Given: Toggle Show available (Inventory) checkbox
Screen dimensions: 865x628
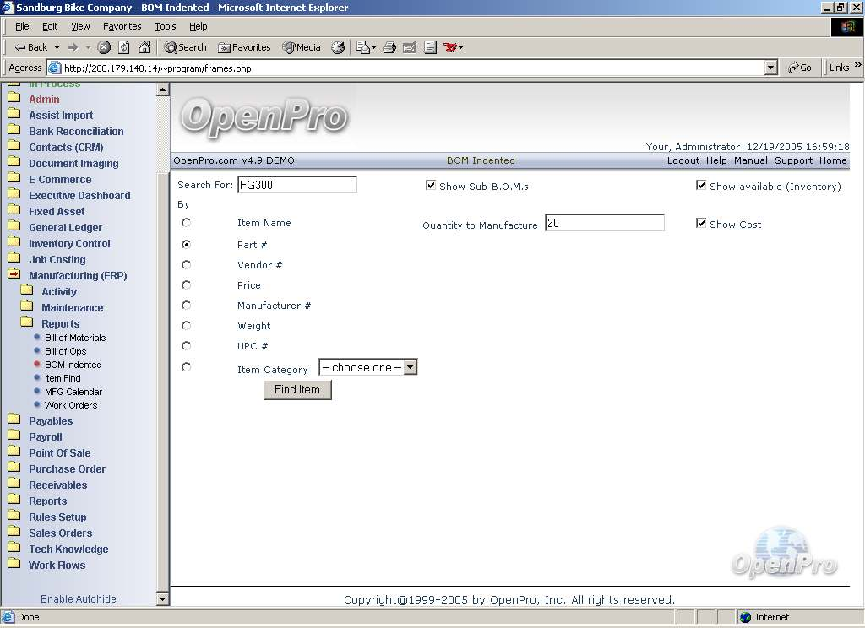Looking at the screenshot, I should pos(701,186).
